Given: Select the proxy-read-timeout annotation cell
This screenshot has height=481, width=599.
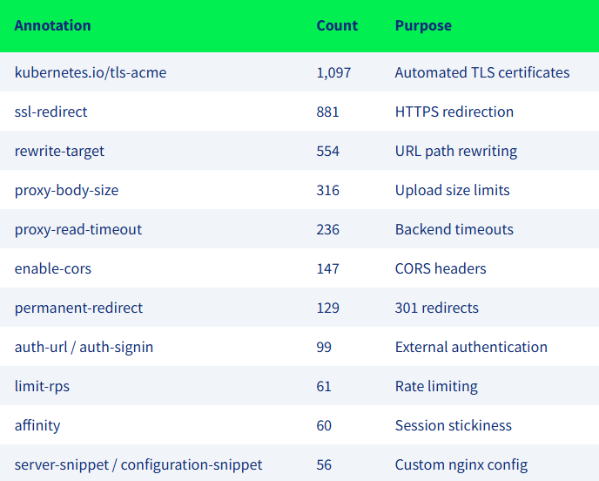Looking at the screenshot, I should pyautogui.click(x=78, y=229).
